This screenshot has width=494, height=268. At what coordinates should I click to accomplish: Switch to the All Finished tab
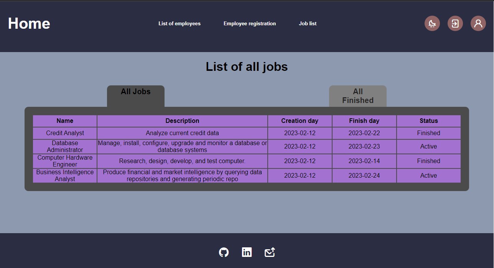tap(358, 96)
